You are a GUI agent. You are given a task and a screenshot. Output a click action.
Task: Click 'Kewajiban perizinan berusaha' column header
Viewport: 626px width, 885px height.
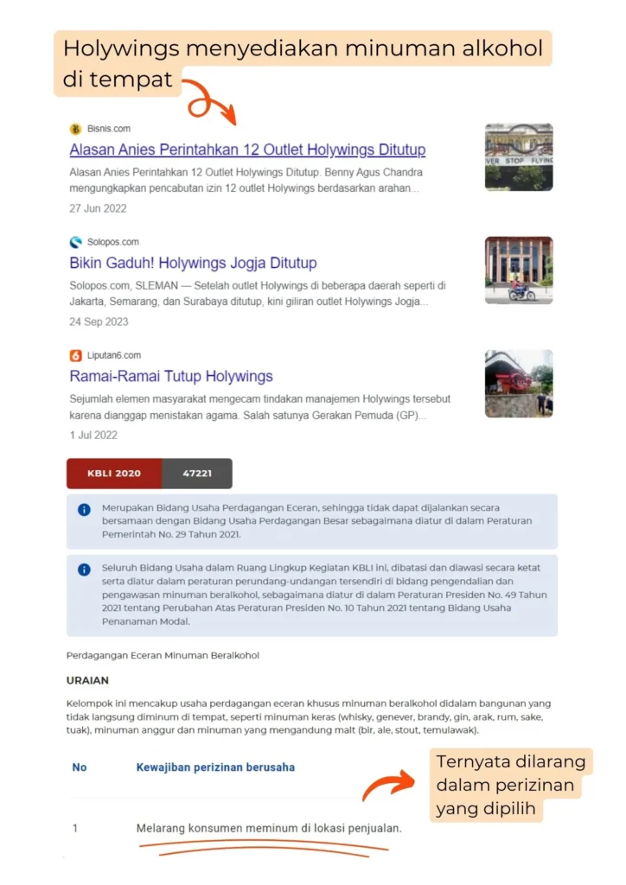click(x=215, y=767)
